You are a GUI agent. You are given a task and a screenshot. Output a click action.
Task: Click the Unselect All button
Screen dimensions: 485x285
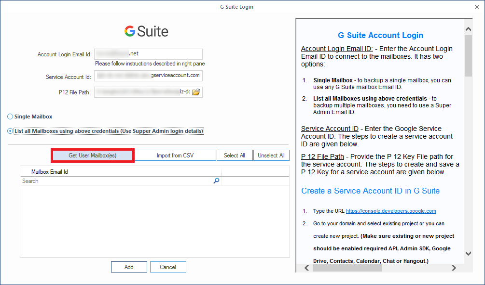271,155
